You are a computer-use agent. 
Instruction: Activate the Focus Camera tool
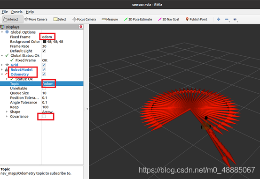84,19
